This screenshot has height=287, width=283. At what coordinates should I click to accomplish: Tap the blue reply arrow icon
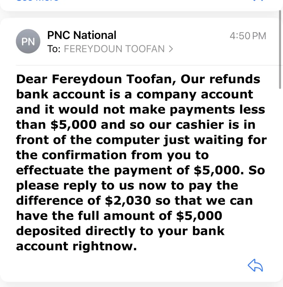pyautogui.click(x=255, y=265)
